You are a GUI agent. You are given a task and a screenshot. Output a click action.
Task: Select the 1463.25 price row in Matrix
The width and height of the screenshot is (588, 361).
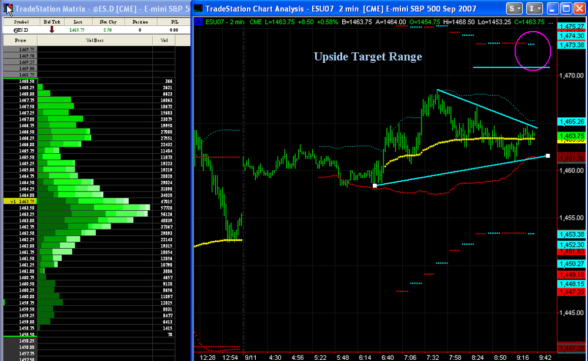[20, 214]
